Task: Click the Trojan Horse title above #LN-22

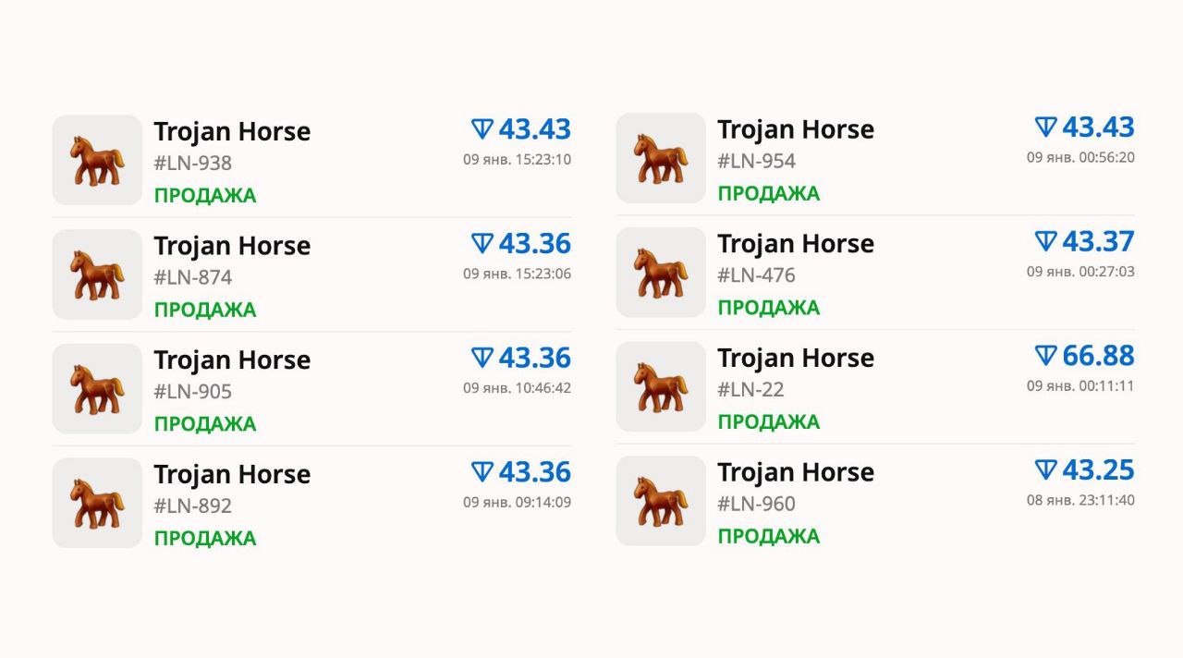Action: coord(796,358)
